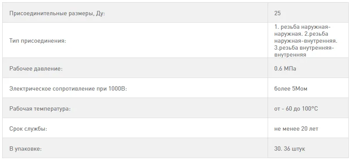Click the word 'размеры' in the first row
This screenshot has height=162, width=351.
pyautogui.click(x=81, y=13)
